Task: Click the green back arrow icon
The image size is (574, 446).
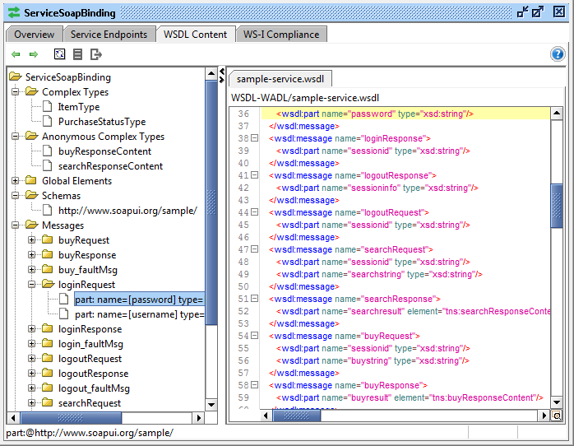Action: [x=16, y=54]
